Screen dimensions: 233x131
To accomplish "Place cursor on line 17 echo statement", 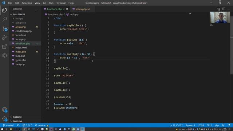I will click(65, 76).
